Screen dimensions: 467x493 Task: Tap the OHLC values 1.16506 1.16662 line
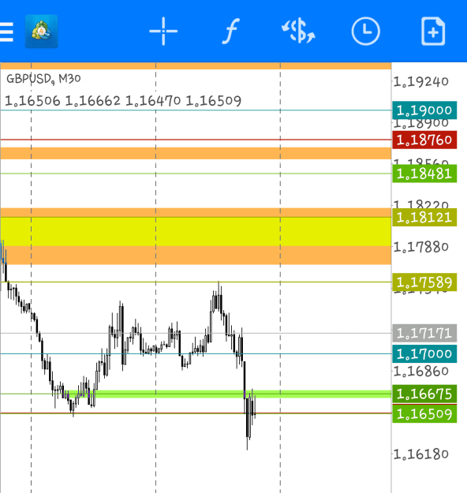coord(123,101)
